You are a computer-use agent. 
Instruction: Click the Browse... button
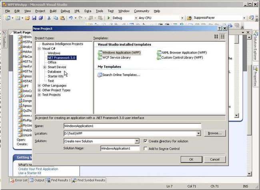point(215,133)
